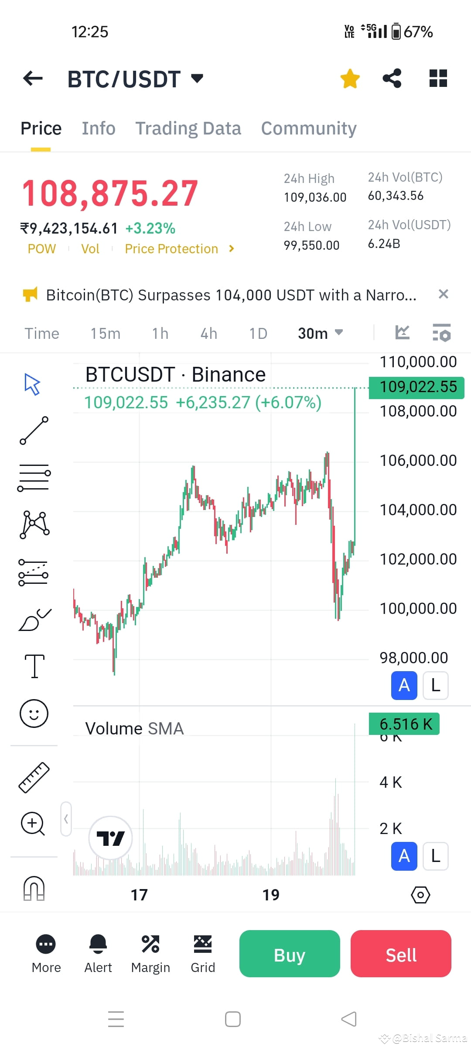Toggle auto scale A on volume pane
This screenshot has height=1048, width=471.
point(404,856)
